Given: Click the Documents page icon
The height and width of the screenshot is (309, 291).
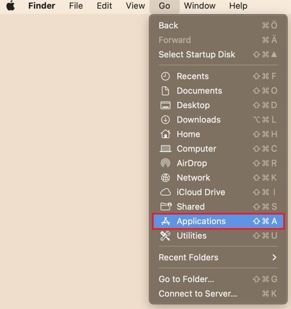Looking at the screenshot, I should tap(165, 91).
